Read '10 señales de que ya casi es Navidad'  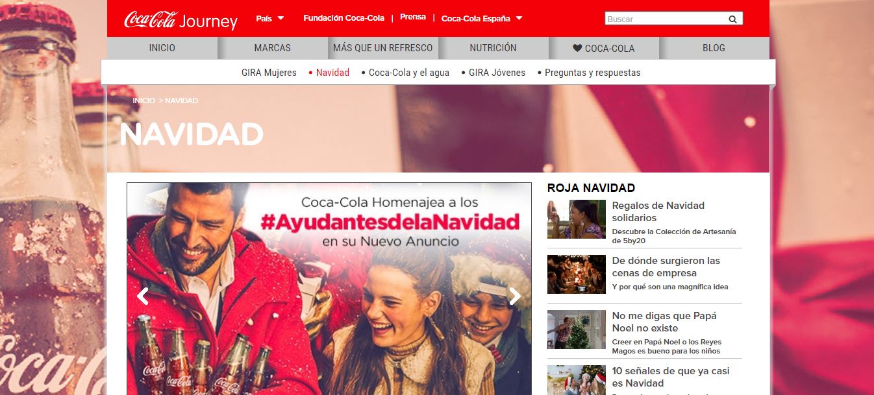[x=671, y=377]
